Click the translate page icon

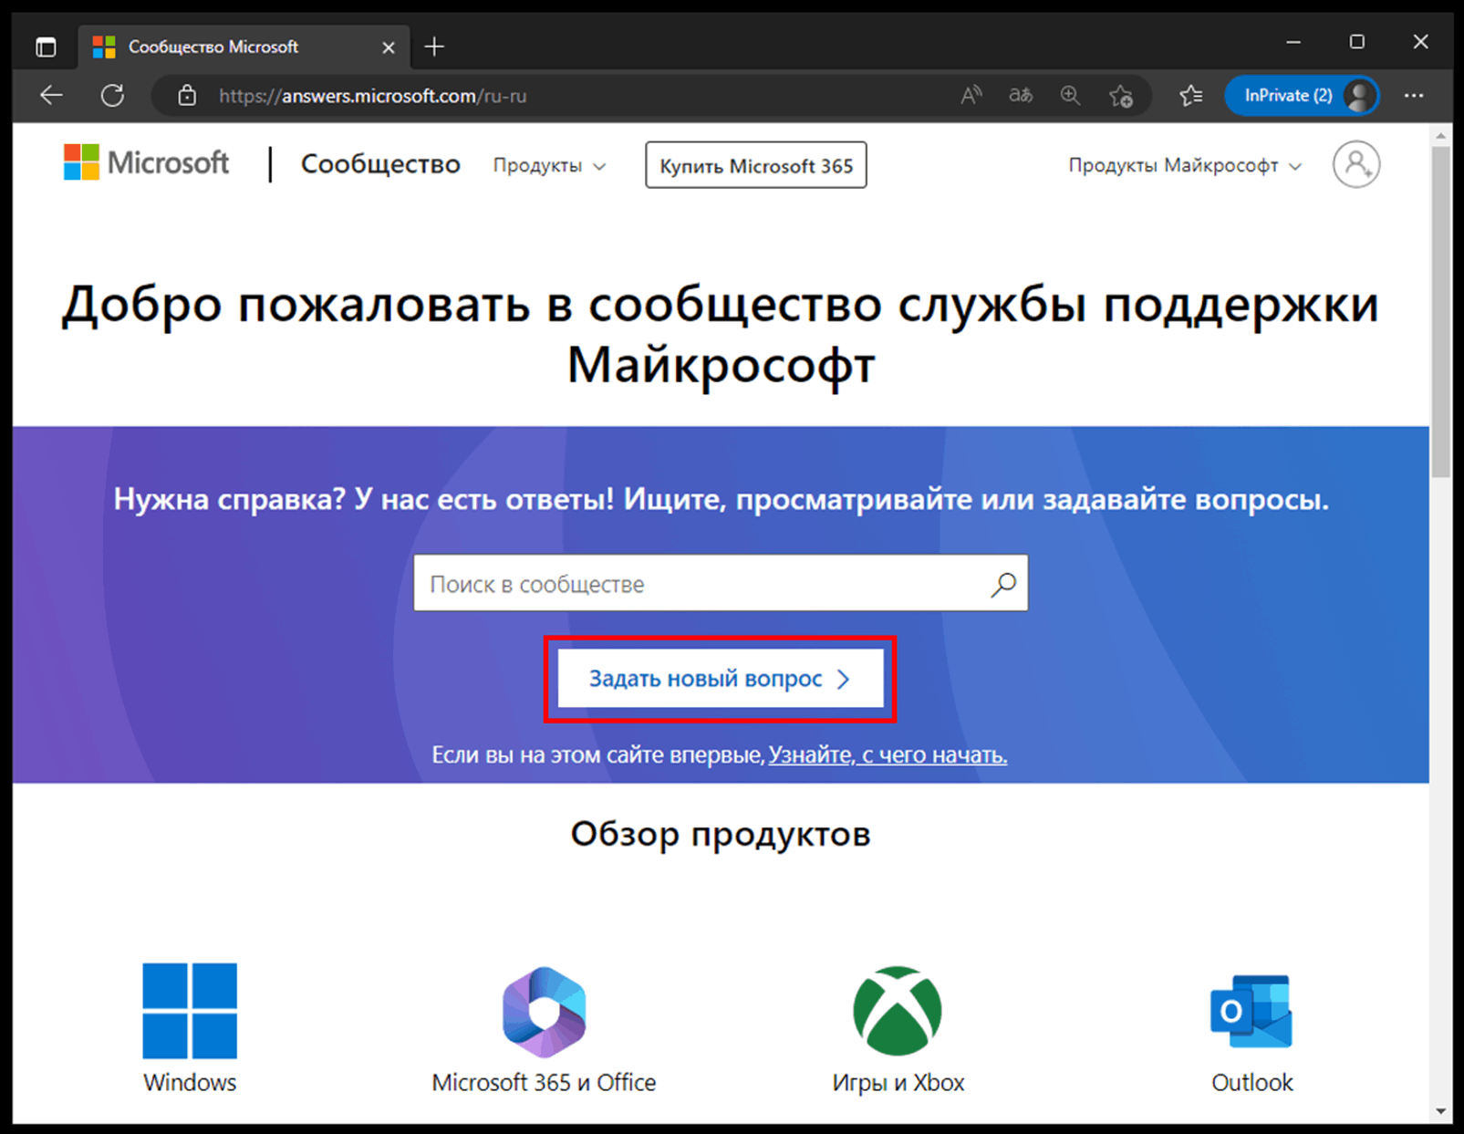[1021, 95]
